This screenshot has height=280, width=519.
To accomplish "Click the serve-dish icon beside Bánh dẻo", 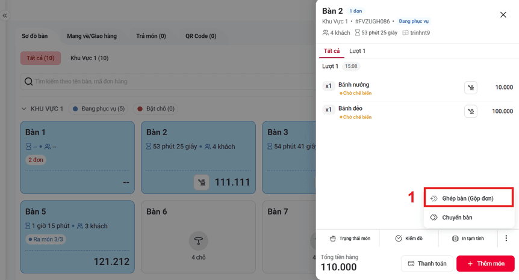I will pos(470,111).
